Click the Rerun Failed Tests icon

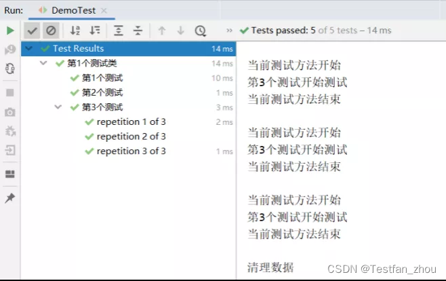coord(10,50)
